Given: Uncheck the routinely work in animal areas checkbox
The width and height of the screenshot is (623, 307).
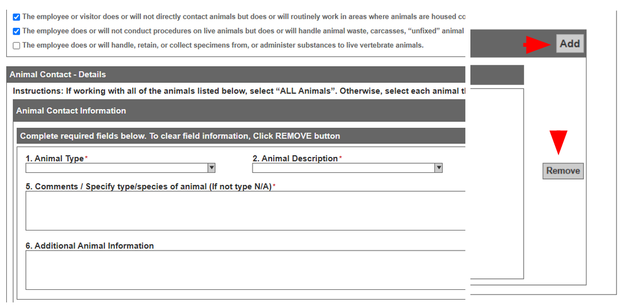Looking at the screenshot, I should tap(17, 17).
